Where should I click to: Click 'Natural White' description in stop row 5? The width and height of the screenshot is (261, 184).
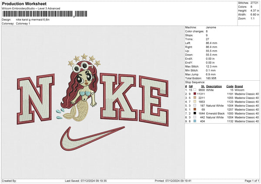point(215,105)
